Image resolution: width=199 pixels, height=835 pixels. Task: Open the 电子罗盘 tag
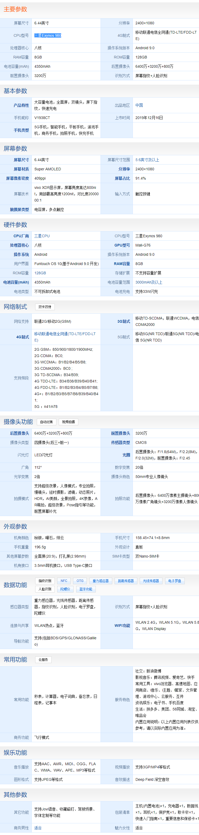[x=175, y=581]
